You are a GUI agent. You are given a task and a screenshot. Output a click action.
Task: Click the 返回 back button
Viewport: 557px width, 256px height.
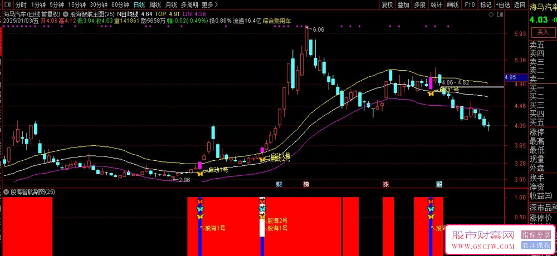pos(519,4)
